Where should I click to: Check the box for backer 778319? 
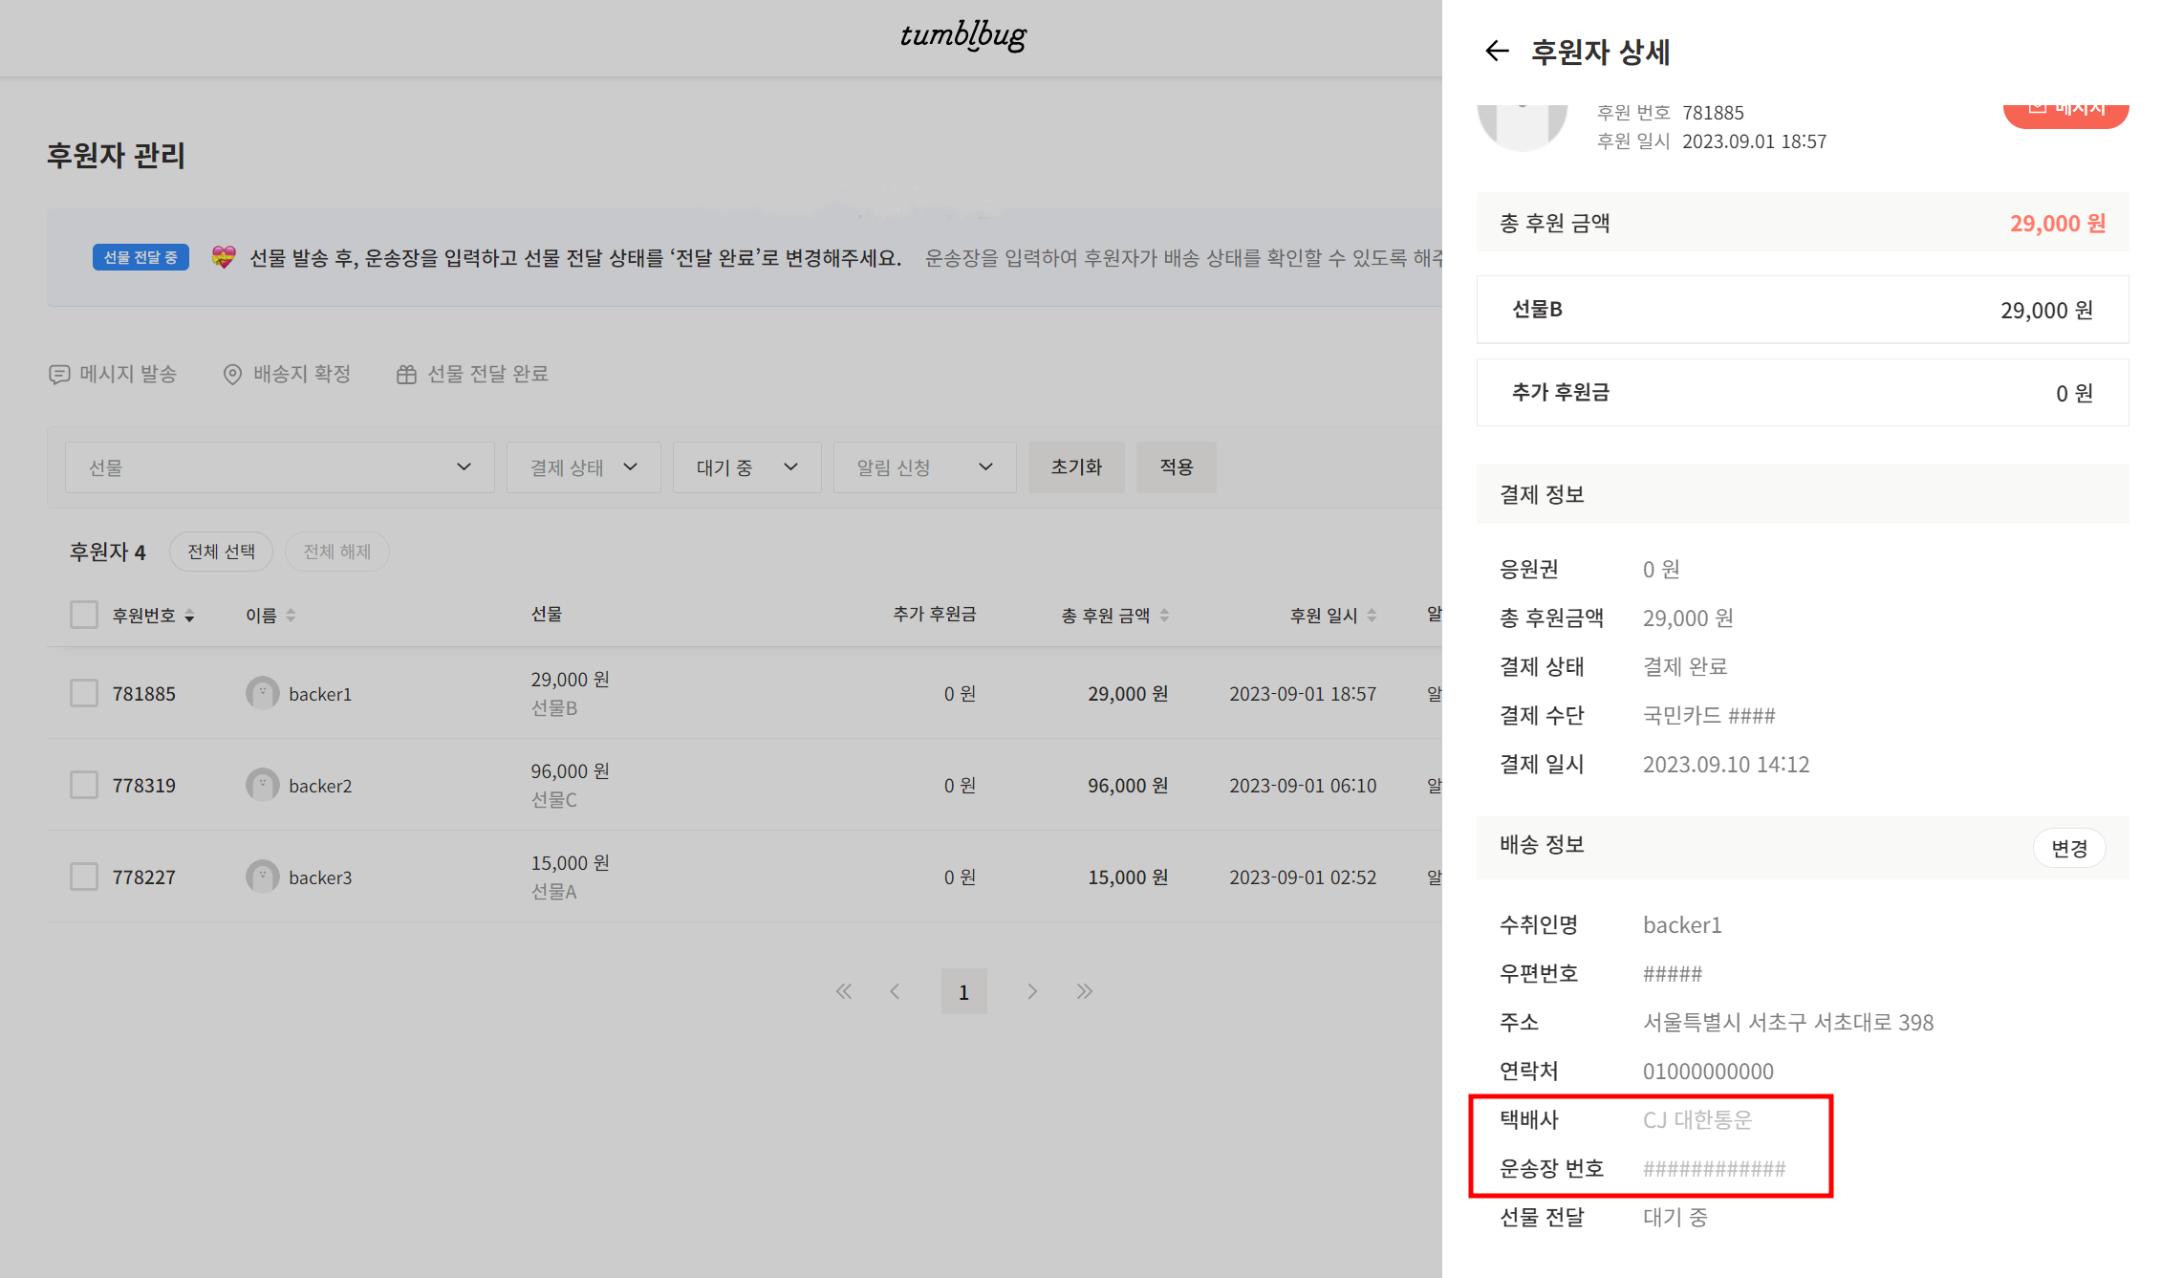(x=84, y=785)
